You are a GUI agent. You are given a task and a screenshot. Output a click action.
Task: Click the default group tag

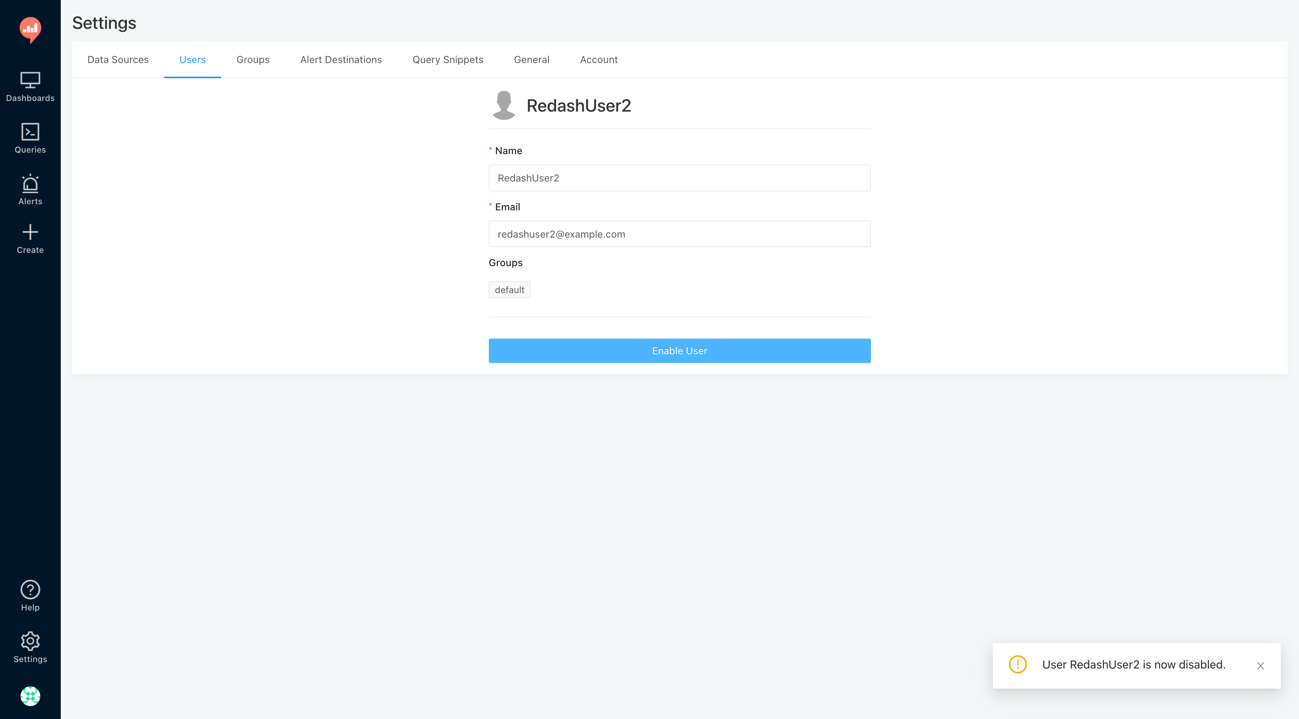click(x=509, y=290)
